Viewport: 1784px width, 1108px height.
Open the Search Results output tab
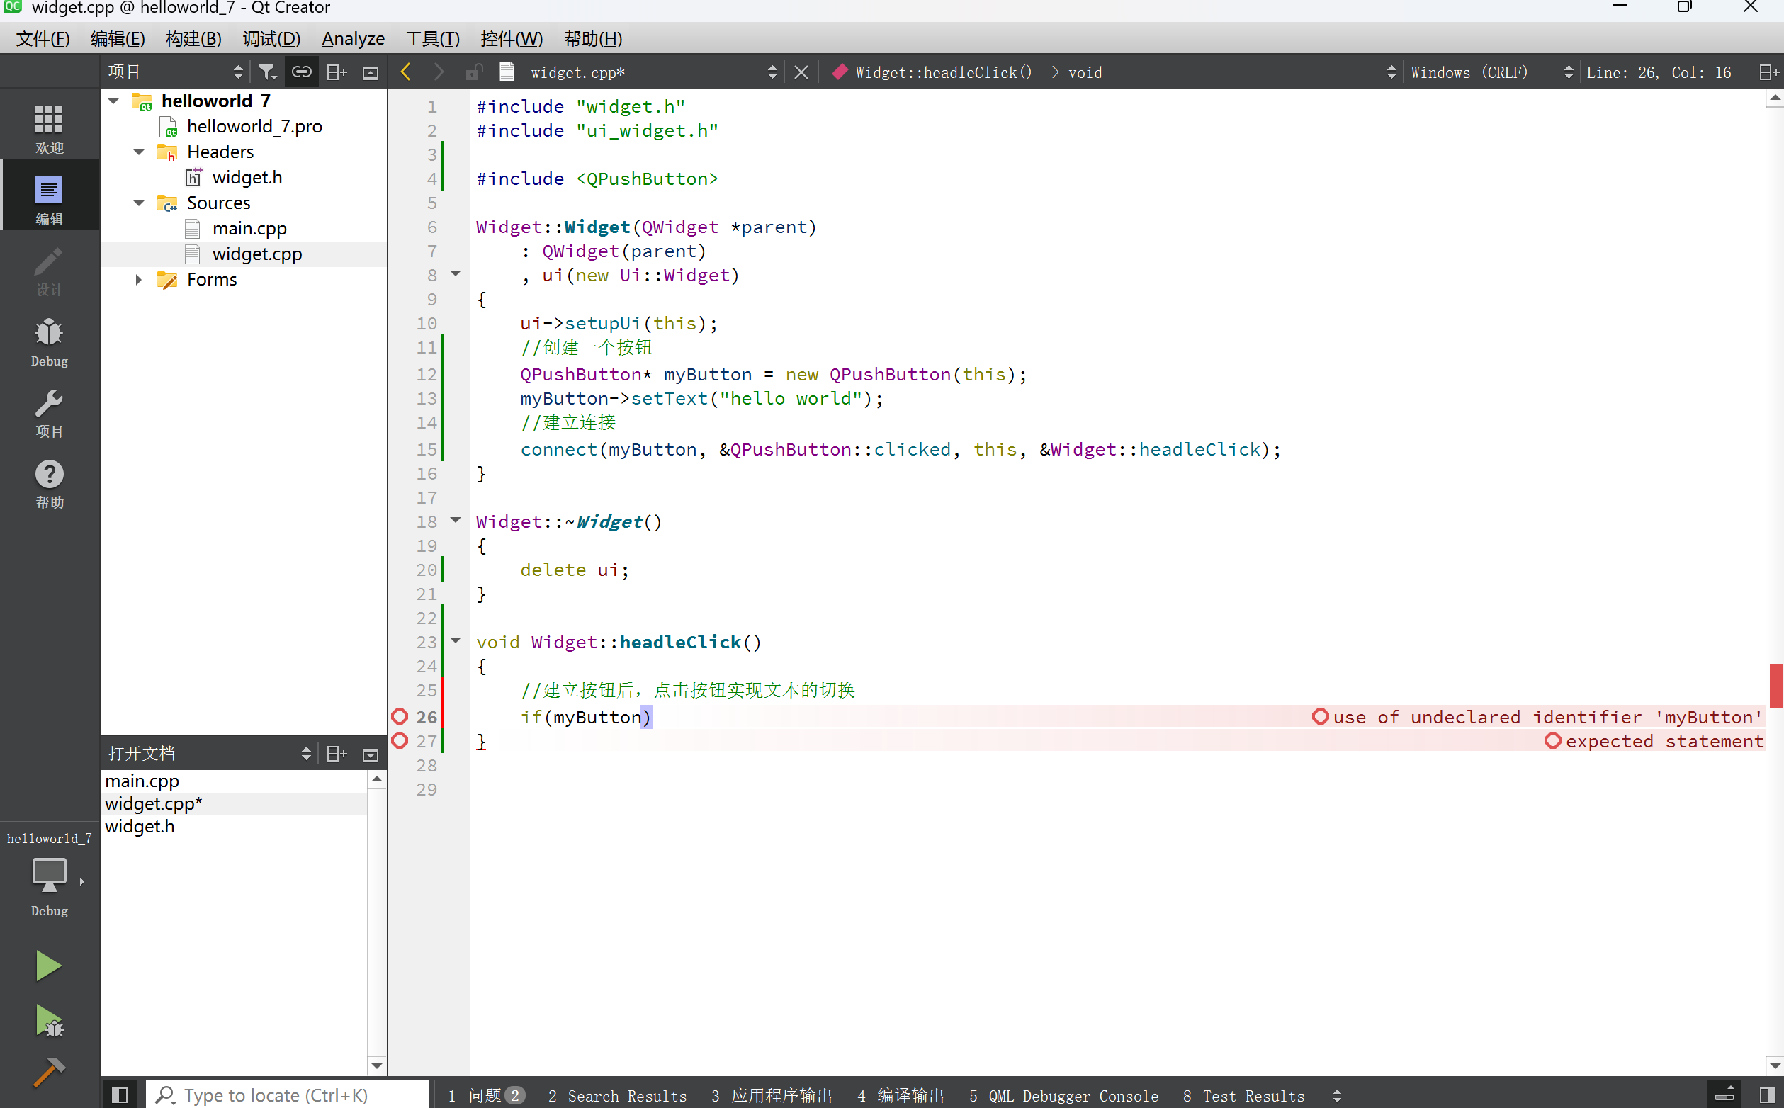pyautogui.click(x=617, y=1095)
